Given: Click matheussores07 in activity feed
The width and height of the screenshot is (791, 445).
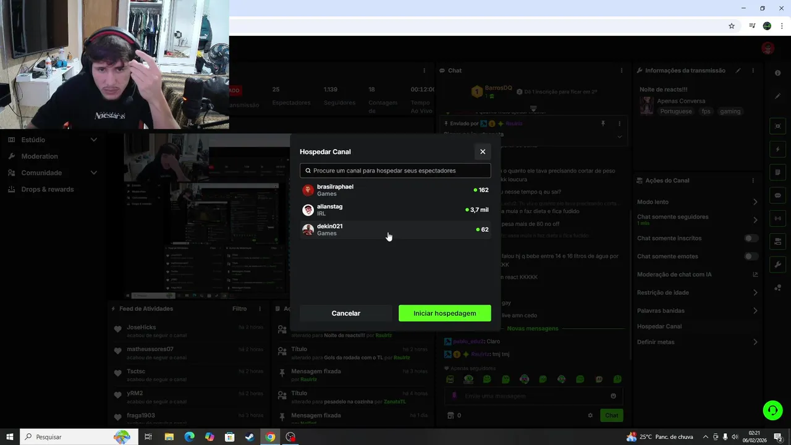Looking at the screenshot, I should [x=150, y=349].
